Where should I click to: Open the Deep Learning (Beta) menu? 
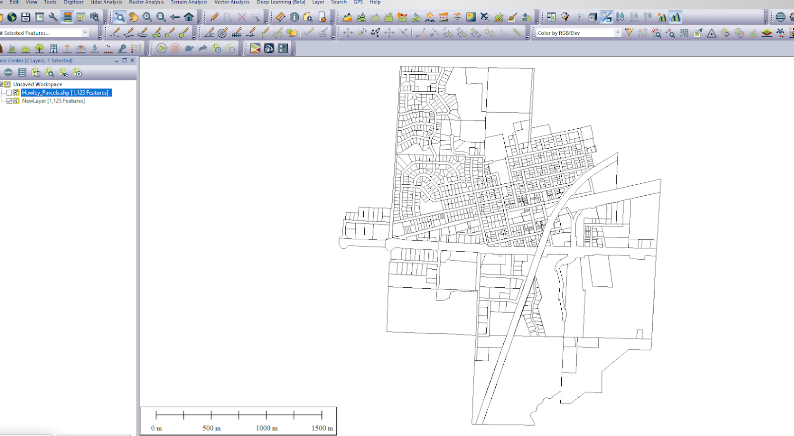tap(281, 2)
